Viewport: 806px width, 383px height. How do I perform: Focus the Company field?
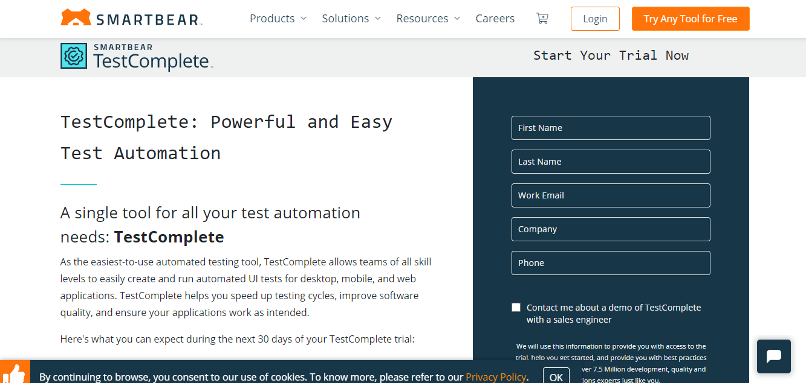click(x=611, y=229)
